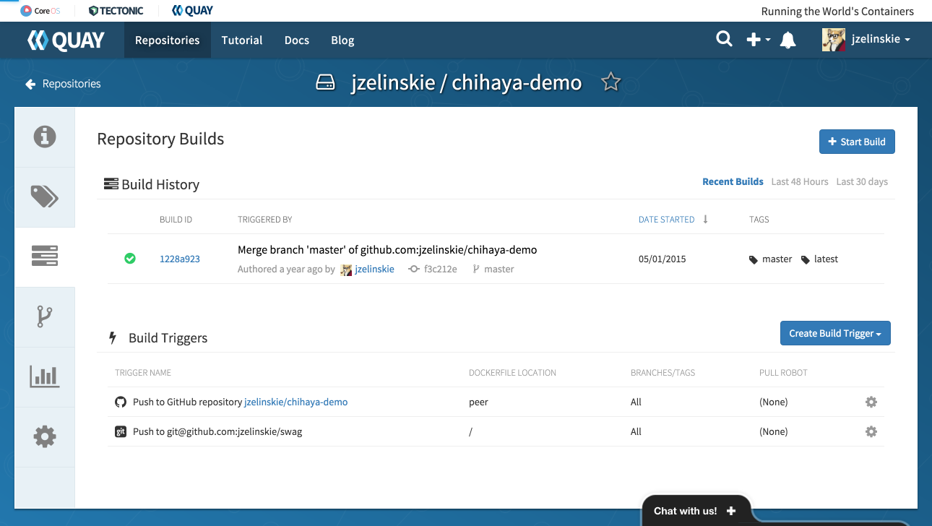Filter builds to Last 48 Hours
Viewport: 932px width, 526px height.
pos(800,181)
